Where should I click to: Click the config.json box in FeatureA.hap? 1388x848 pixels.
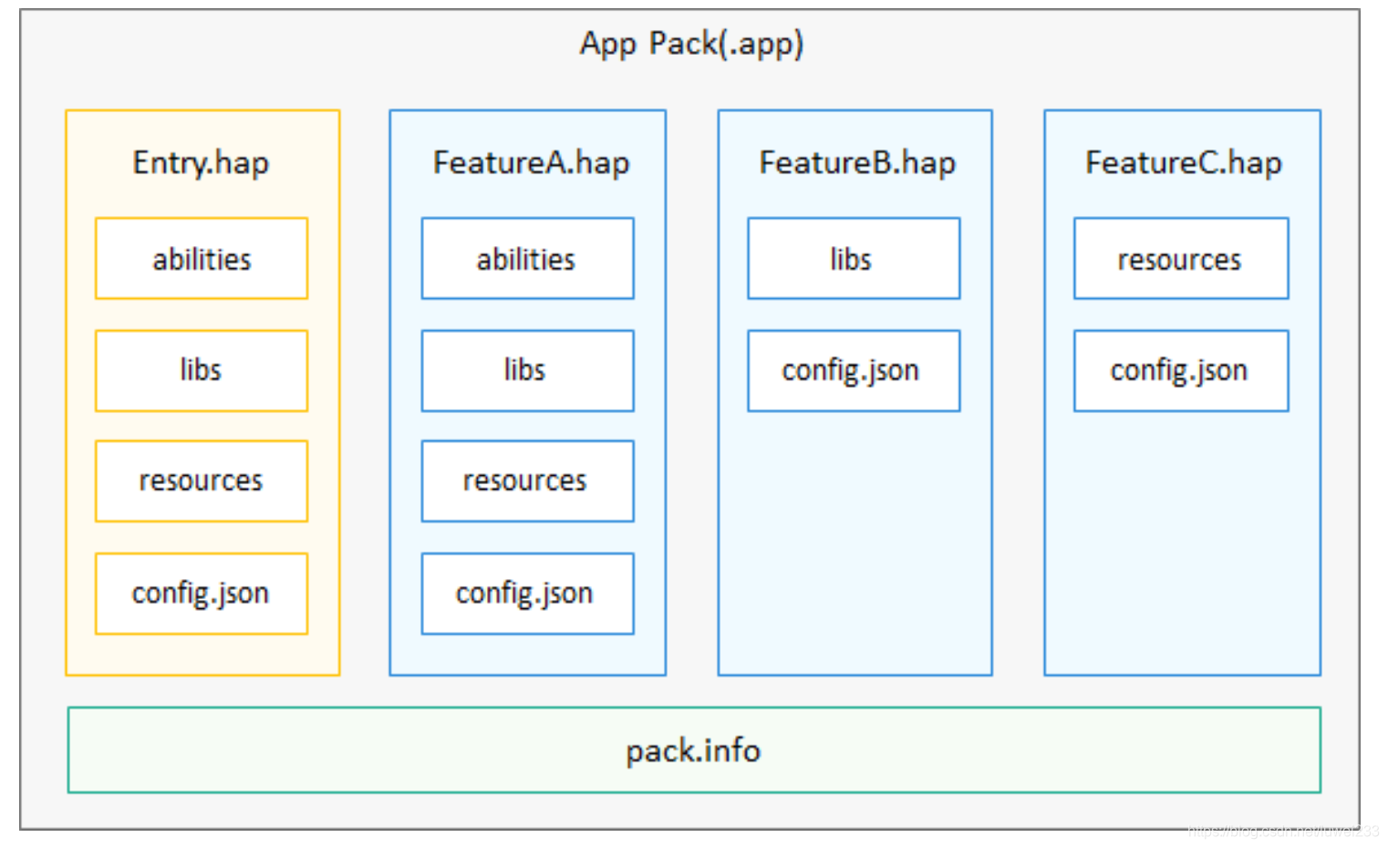coord(527,594)
